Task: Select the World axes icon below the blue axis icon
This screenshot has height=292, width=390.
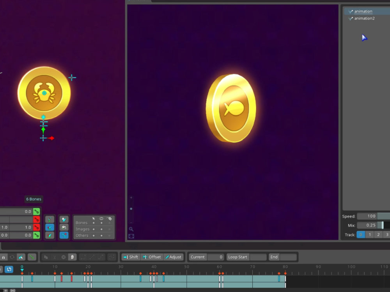Action: pyautogui.click(x=50, y=235)
